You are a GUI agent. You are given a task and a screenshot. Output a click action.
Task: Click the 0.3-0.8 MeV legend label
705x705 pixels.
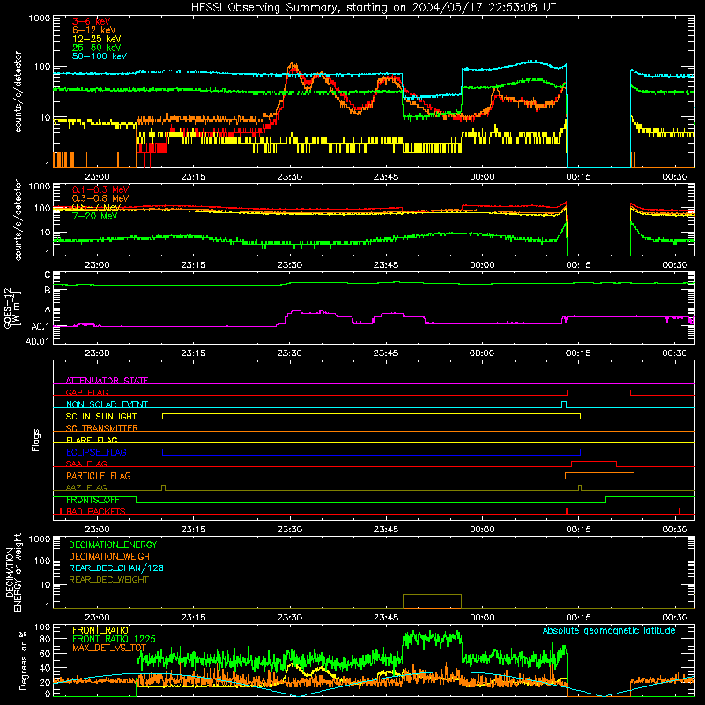click(x=100, y=198)
